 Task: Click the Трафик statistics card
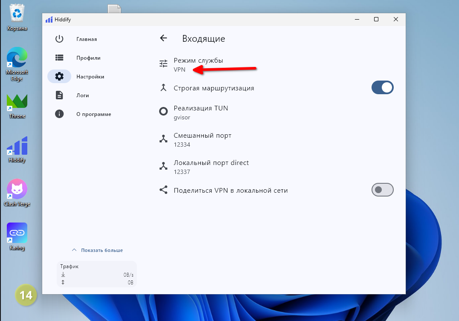[96, 274]
